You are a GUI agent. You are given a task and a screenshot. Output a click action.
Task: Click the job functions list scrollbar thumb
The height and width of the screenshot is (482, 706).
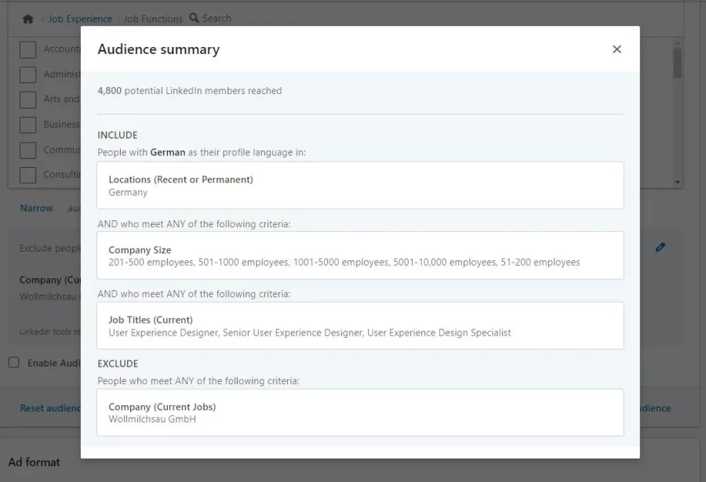coord(677,63)
